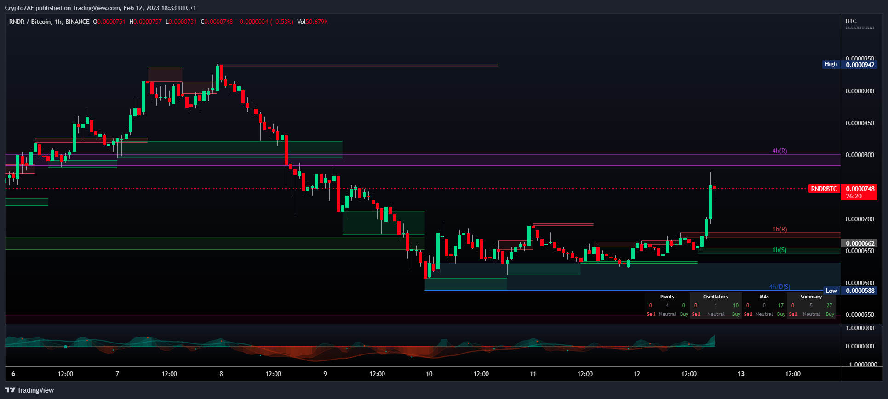Click the Close value 0.0000748 in header
Viewport: 888px width, 399px height.
[x=219, y=22]
